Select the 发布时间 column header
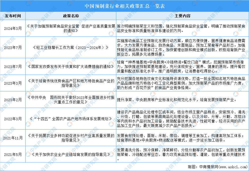 point(13,16)
